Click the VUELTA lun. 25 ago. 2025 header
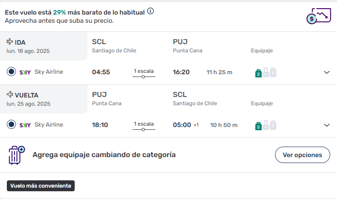337x199 pixels. tap(44, 99)
